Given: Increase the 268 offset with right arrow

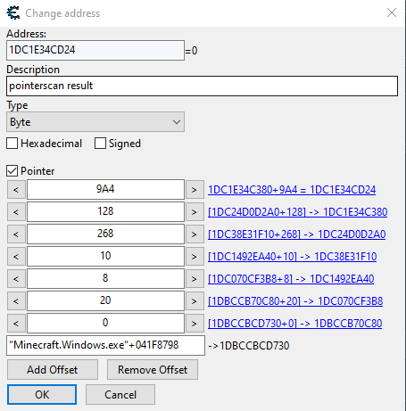Looking at the screenshot, I should (x=195, y=234).
